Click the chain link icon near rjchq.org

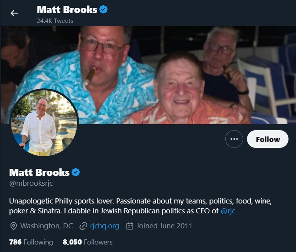point(83,226)
